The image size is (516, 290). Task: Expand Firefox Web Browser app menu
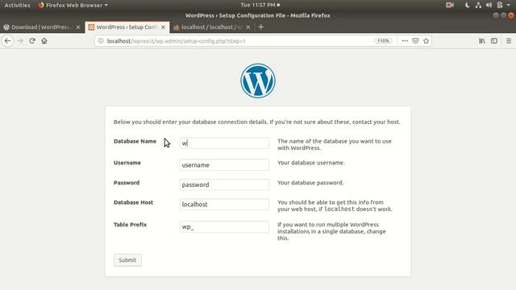click(x=73, y=6)
